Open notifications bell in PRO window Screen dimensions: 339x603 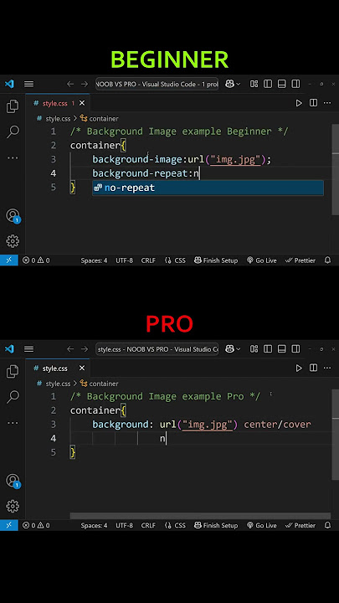(x=327, y=525)
